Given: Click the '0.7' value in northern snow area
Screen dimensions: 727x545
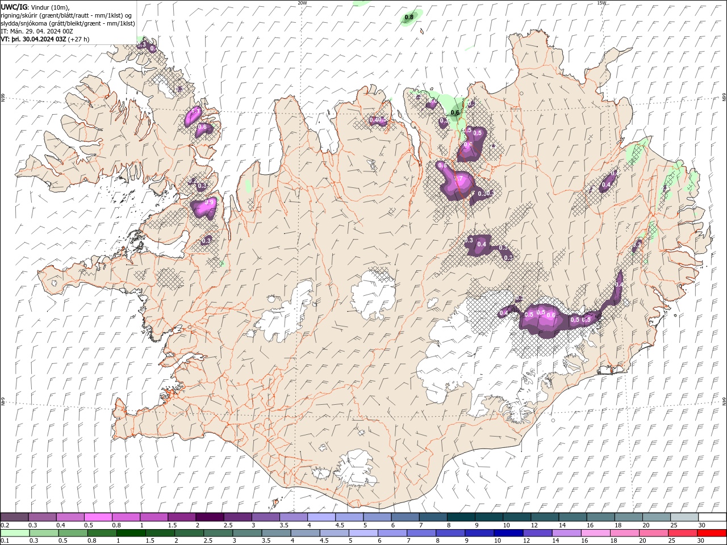Looking at the screenshot, I should pos(459,179).
